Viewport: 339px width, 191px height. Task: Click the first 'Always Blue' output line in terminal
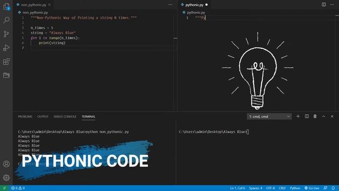29,136
